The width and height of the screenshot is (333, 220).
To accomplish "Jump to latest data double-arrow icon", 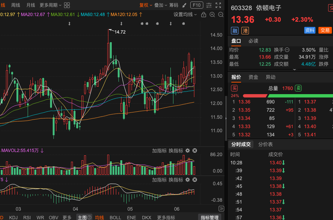I will pos(221,209).
